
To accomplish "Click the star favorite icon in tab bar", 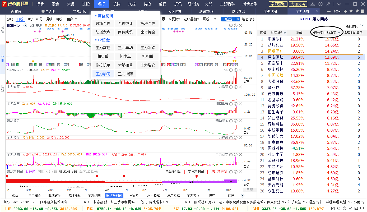I will click(351, 11).
